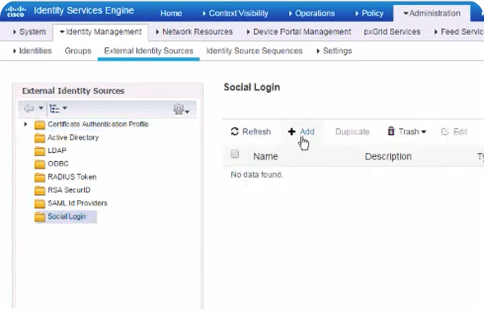Select RSA SecurID in the tree
The width and height of the screenshot is (484, 309).
(x=69, y=190)
